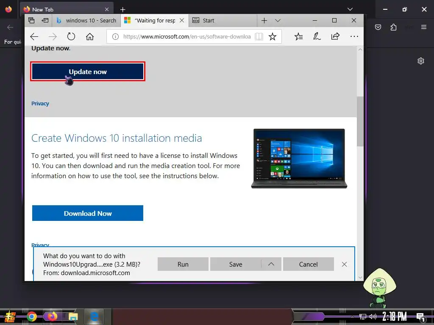Click volume speaker tray icon
Viewport: 434px width, 325px height.
point(373,317)
